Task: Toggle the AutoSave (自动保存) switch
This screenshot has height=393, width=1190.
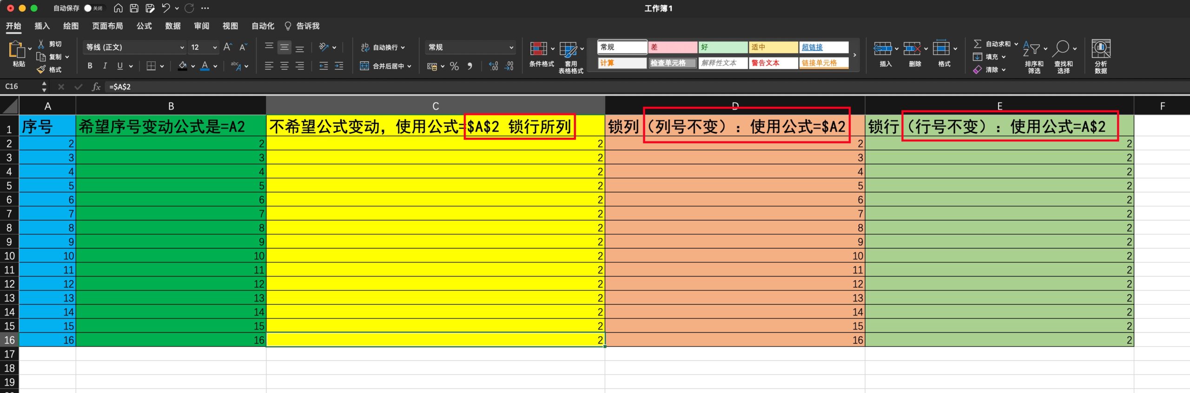Action: [92, 8]
